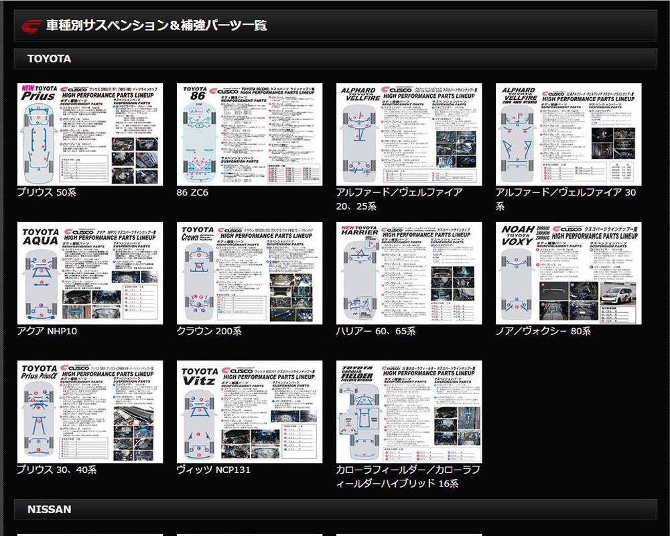
Task: Click the クラウン 200系 caption link
Action: [x=209, y=331]
